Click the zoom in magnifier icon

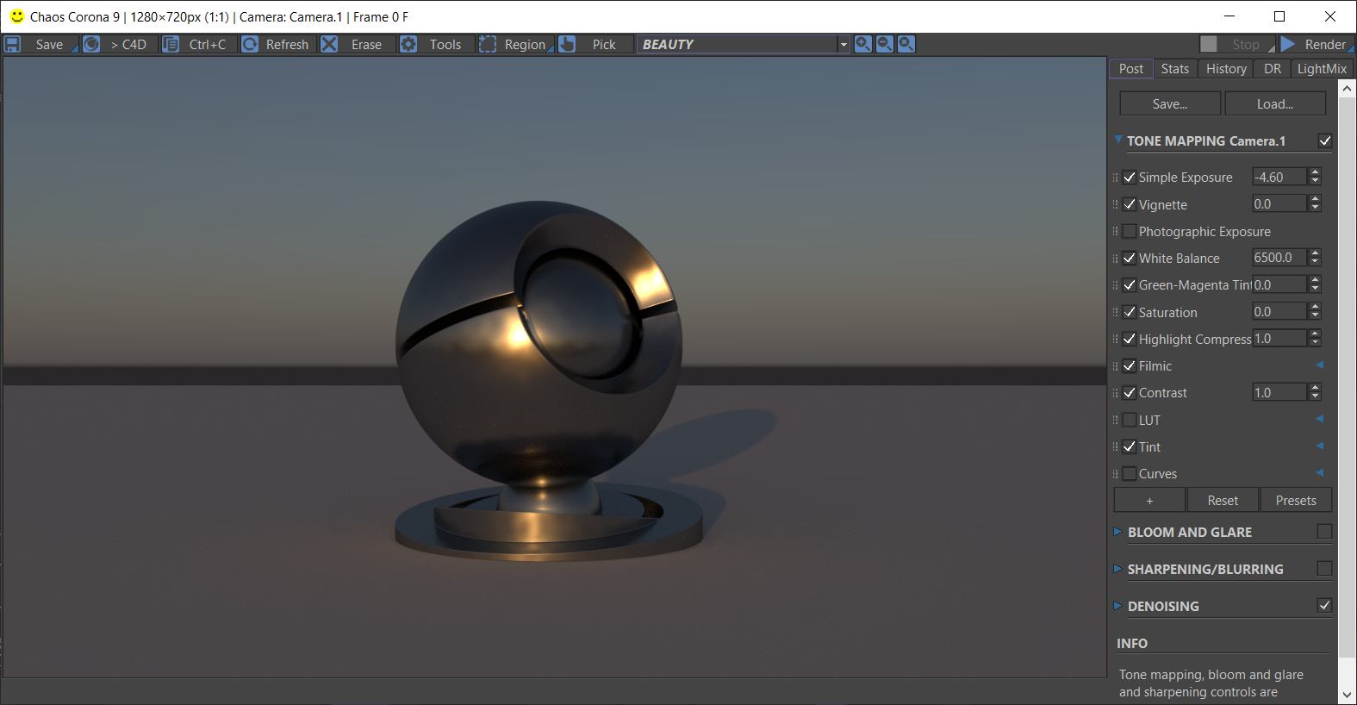click(x=862, y=44)
